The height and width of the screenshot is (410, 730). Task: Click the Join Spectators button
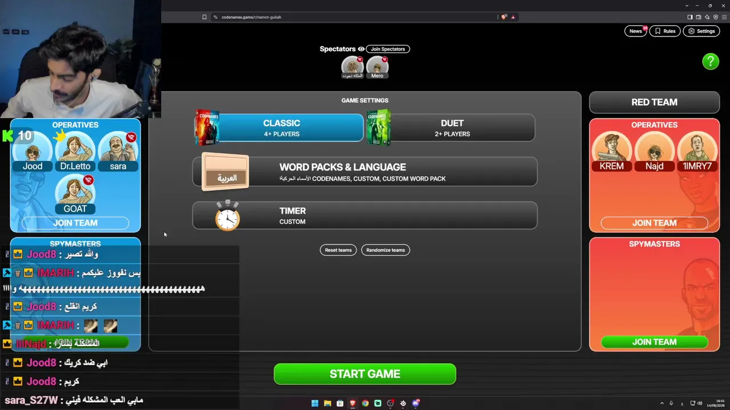(x=388, y=49)
